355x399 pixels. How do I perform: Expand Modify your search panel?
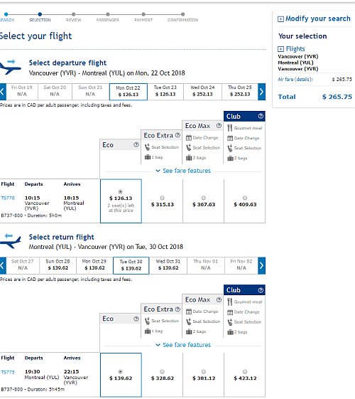click(314, 18)
